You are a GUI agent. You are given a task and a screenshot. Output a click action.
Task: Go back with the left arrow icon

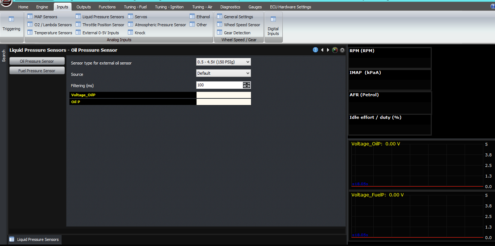pos(323,50)
